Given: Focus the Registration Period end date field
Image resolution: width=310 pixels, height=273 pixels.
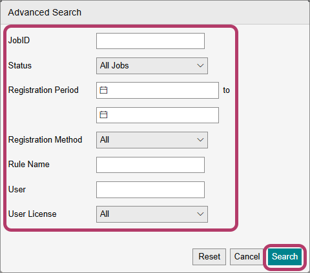Looking at the screenshot, I should tap(158, 115).
